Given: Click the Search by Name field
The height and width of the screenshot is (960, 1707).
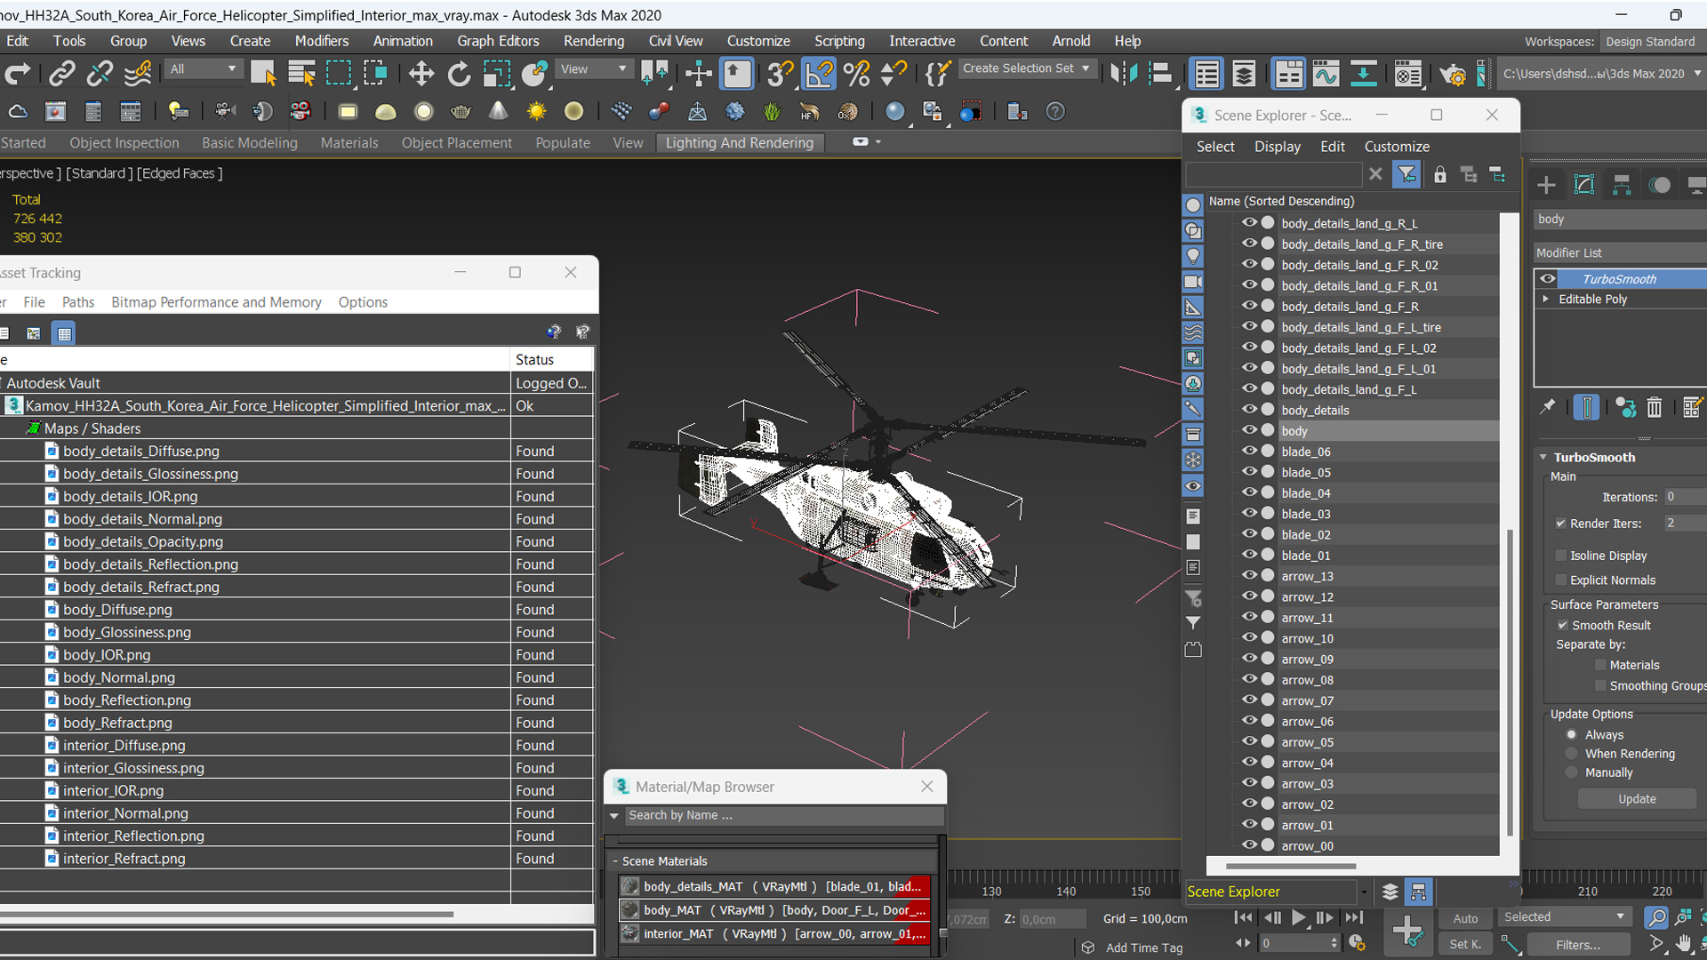Looking at the screenshot, I should [782, 815].
